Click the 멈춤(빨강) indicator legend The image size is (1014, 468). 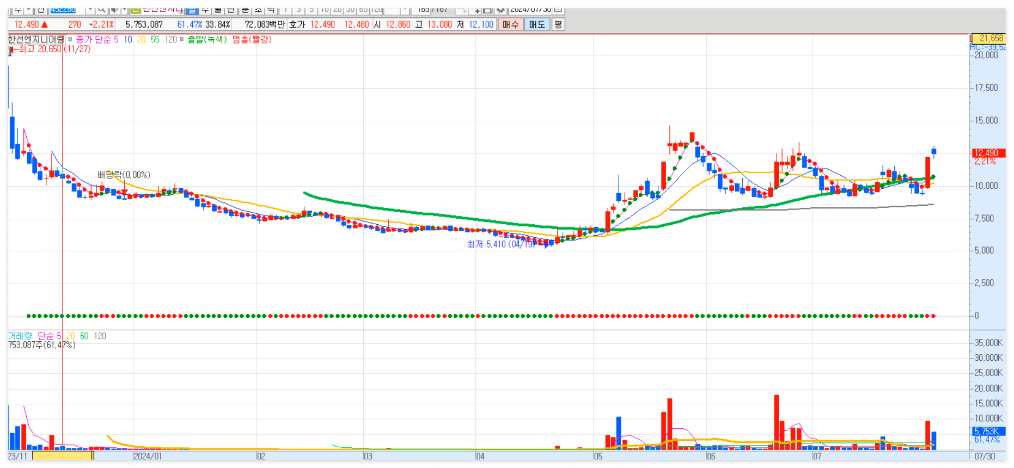[x=252, y=39]
